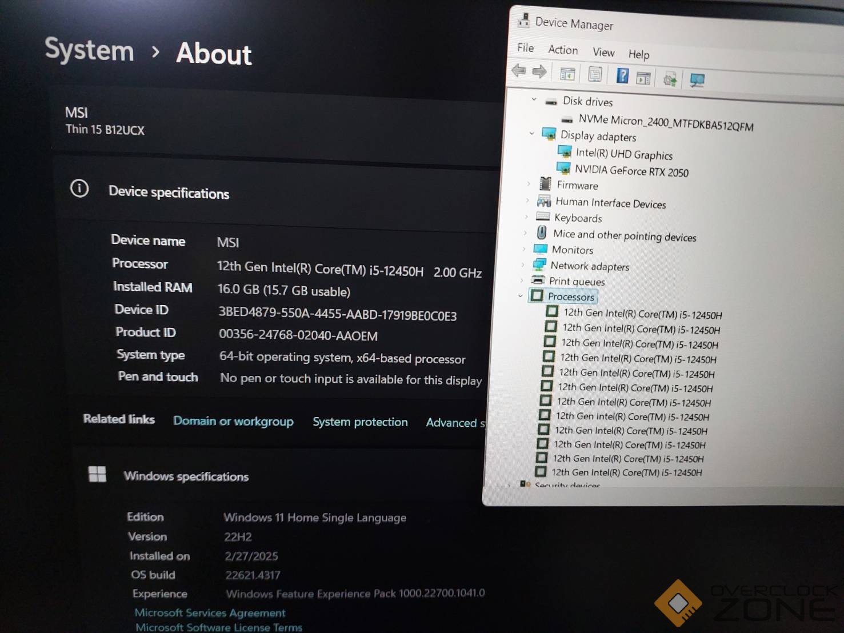844x633 pixels.
Task: Expand the Firmware tree node
Action: click(529, 183)
